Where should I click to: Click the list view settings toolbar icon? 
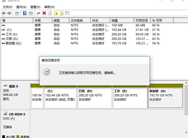coord(67,13)
